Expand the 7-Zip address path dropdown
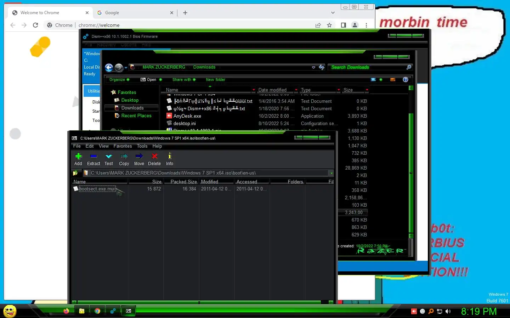 (331, 173)
